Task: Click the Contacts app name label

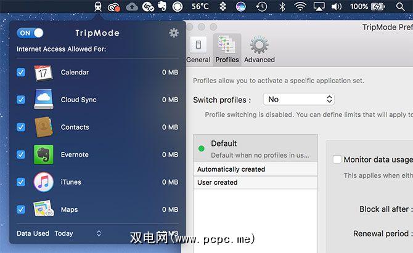Action: (75, 127)
